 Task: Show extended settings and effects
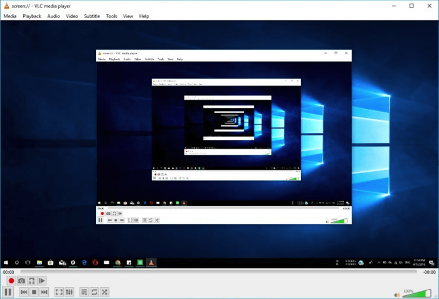(69, 292)
